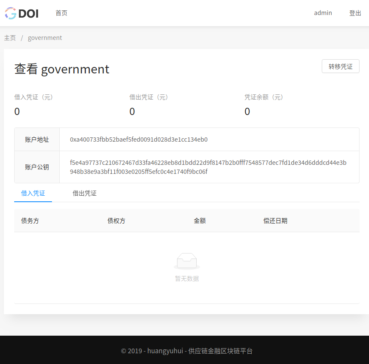369x364 pixels.
Task: Click the 借出凭证（元） statistic label
Action: [x=149, y=97]
